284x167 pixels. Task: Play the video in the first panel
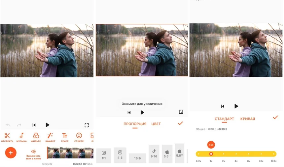coord(48,125)
